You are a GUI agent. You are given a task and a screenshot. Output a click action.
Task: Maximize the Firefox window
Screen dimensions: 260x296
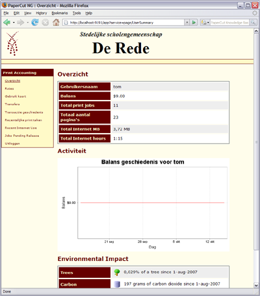pos(248,5)
